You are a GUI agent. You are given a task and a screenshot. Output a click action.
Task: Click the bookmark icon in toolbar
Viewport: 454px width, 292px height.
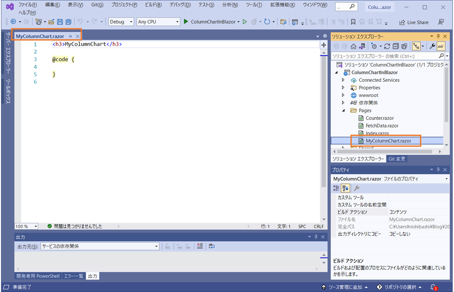point(353,22)
